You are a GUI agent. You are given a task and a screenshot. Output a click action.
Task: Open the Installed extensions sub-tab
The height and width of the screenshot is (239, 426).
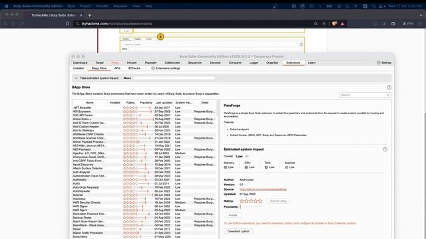coord(79,68)
